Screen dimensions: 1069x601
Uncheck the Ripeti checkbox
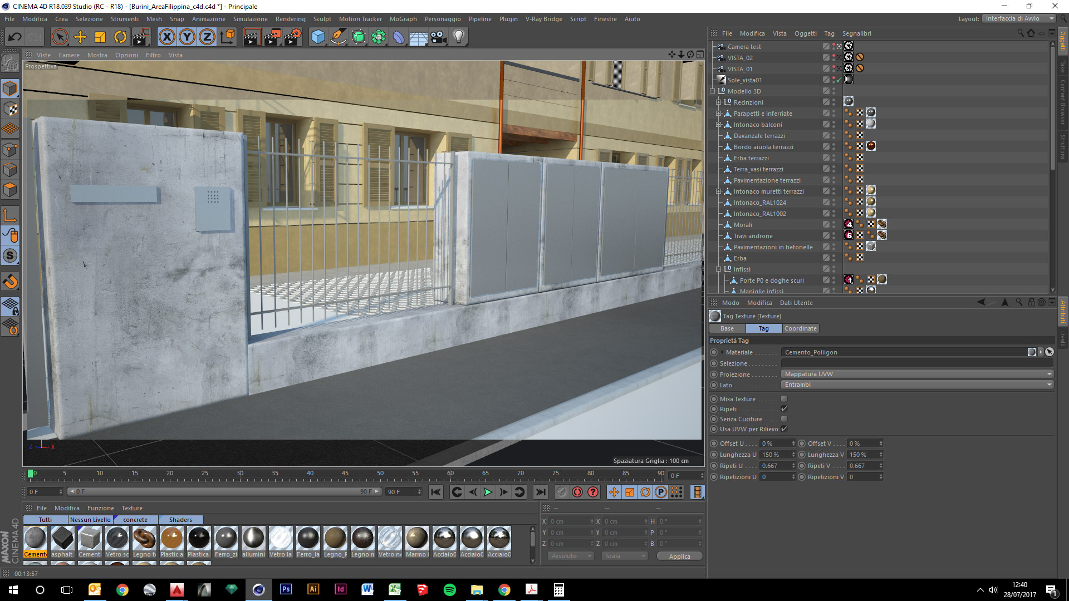(784, 409)
